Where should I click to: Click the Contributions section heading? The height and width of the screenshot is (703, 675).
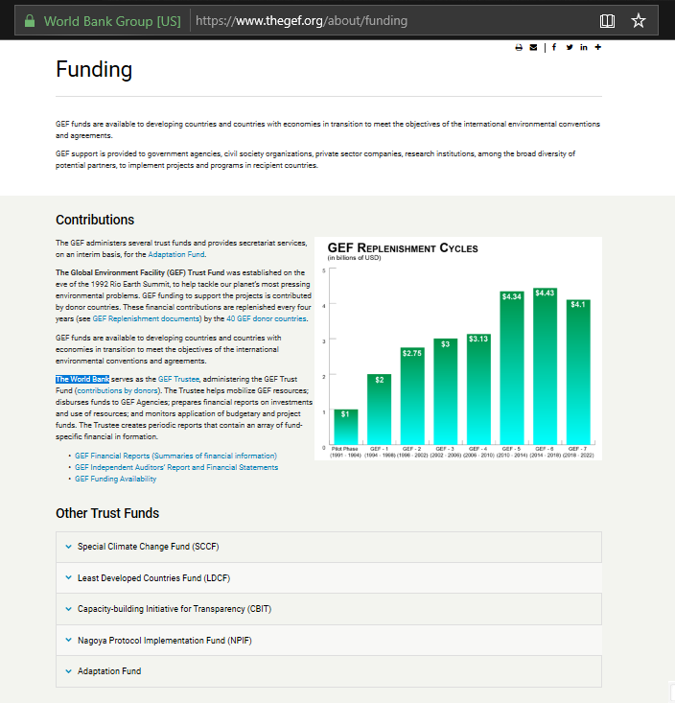(95, 220)
